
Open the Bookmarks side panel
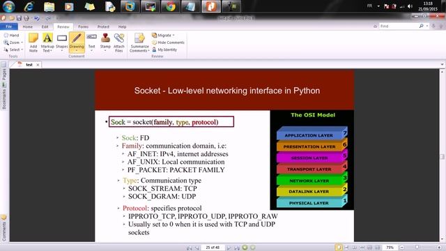4,97
